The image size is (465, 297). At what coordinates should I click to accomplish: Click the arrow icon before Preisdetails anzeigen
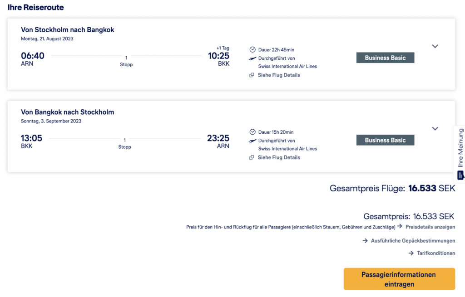pos(400,226)
